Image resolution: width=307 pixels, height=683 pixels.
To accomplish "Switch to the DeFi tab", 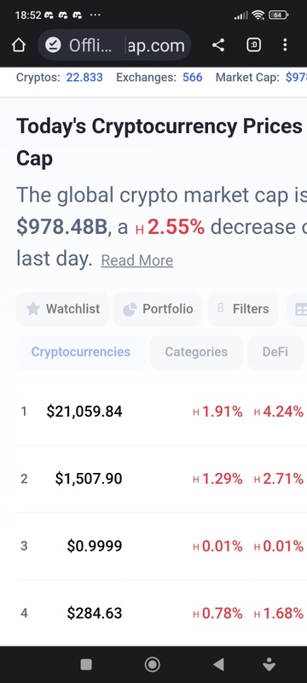I will 275,352.
